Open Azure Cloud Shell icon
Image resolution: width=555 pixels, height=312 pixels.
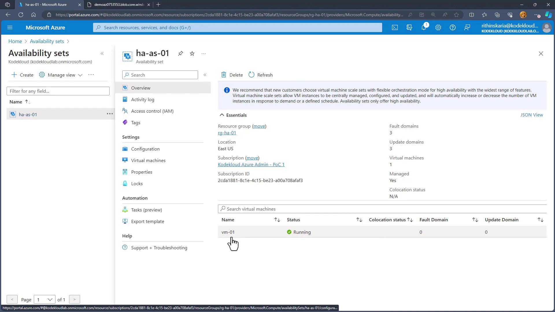[x=395, y=27]
